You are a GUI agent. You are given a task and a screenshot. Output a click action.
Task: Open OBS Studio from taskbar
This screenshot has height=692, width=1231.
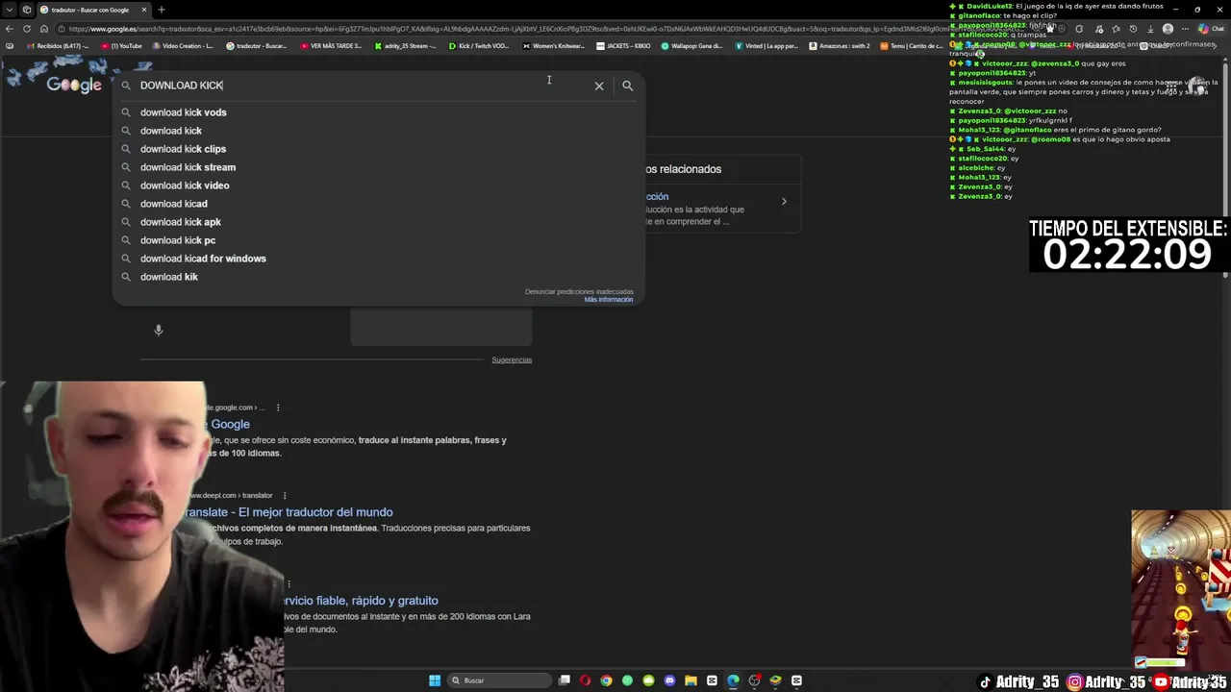[x=754, y=680]
